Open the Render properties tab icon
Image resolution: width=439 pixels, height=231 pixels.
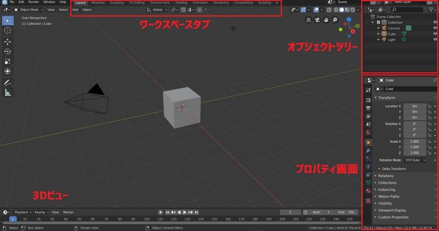point(368,100)
